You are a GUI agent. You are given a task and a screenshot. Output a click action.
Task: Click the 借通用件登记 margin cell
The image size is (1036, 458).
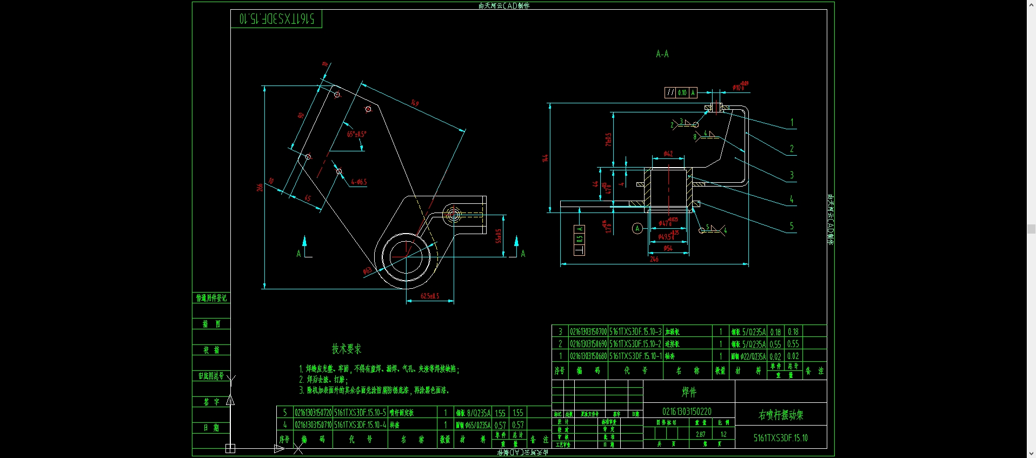point(211,298)
